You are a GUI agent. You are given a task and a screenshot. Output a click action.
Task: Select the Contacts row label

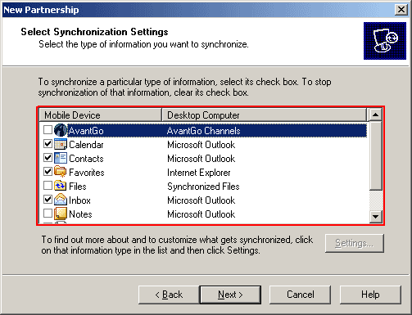(86, 159)
